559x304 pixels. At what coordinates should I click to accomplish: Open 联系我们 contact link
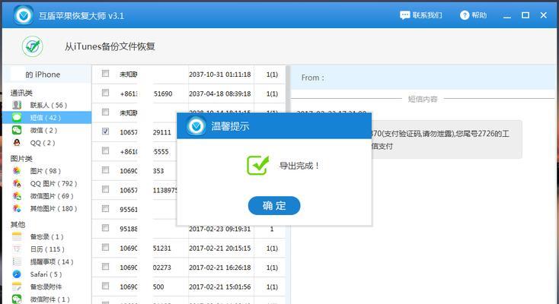coord(421,15)
